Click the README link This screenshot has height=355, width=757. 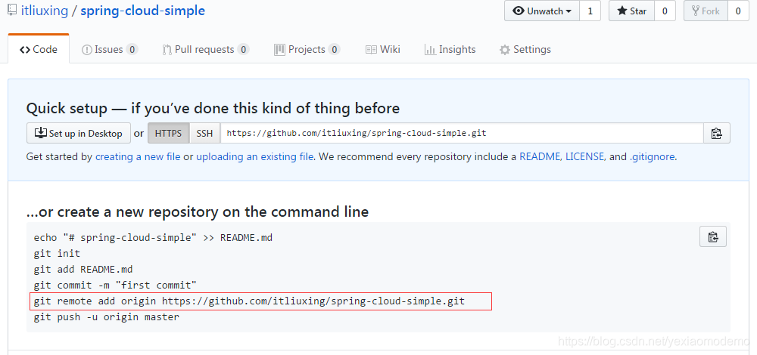(x=540, y=157)
